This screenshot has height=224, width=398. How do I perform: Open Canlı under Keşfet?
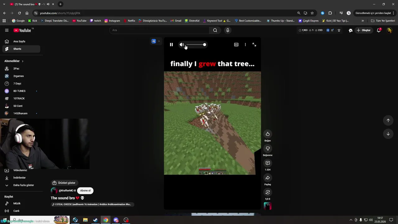point(21,211)
